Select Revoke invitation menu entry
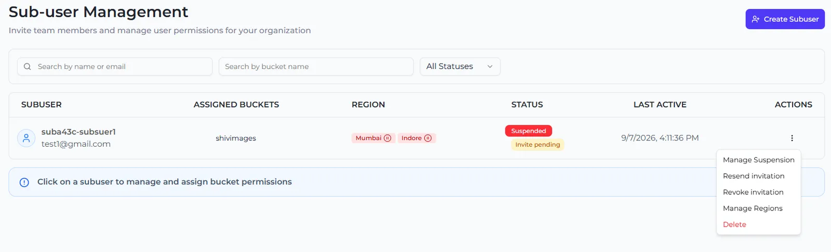This screenshot has height=252, width=831. 758,192
